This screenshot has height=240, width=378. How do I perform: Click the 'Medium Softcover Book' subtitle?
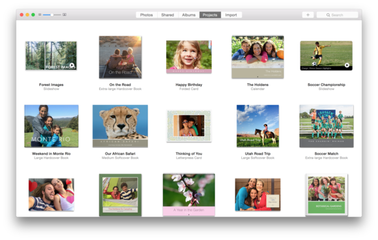click(x=120, y=158)
